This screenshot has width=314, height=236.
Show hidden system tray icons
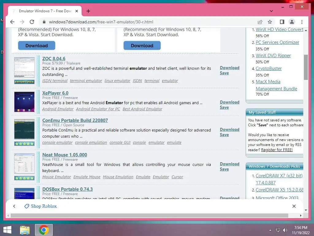(x=270, y=230)
